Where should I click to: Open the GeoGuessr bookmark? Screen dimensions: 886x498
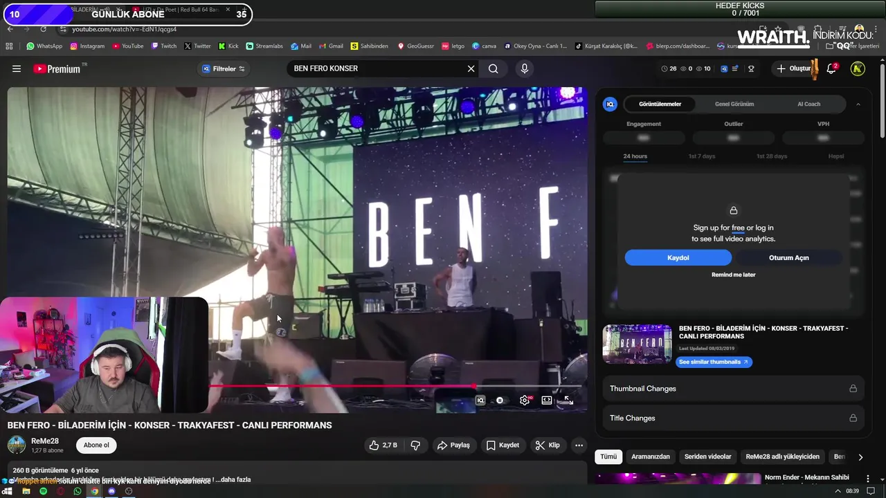point(415,46)
